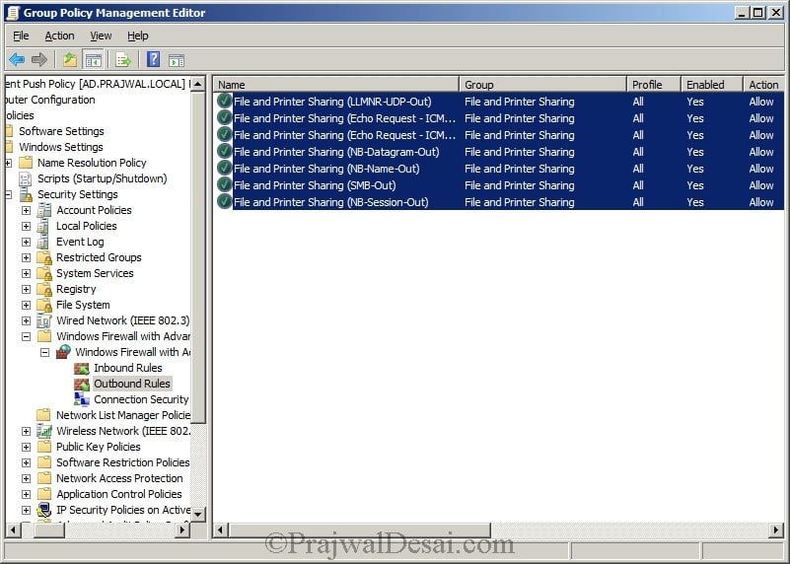Collapse the Windows Firewall with Advanced Security folder
The width and height of the screenshot is (790, 564).
coord(27,336)
